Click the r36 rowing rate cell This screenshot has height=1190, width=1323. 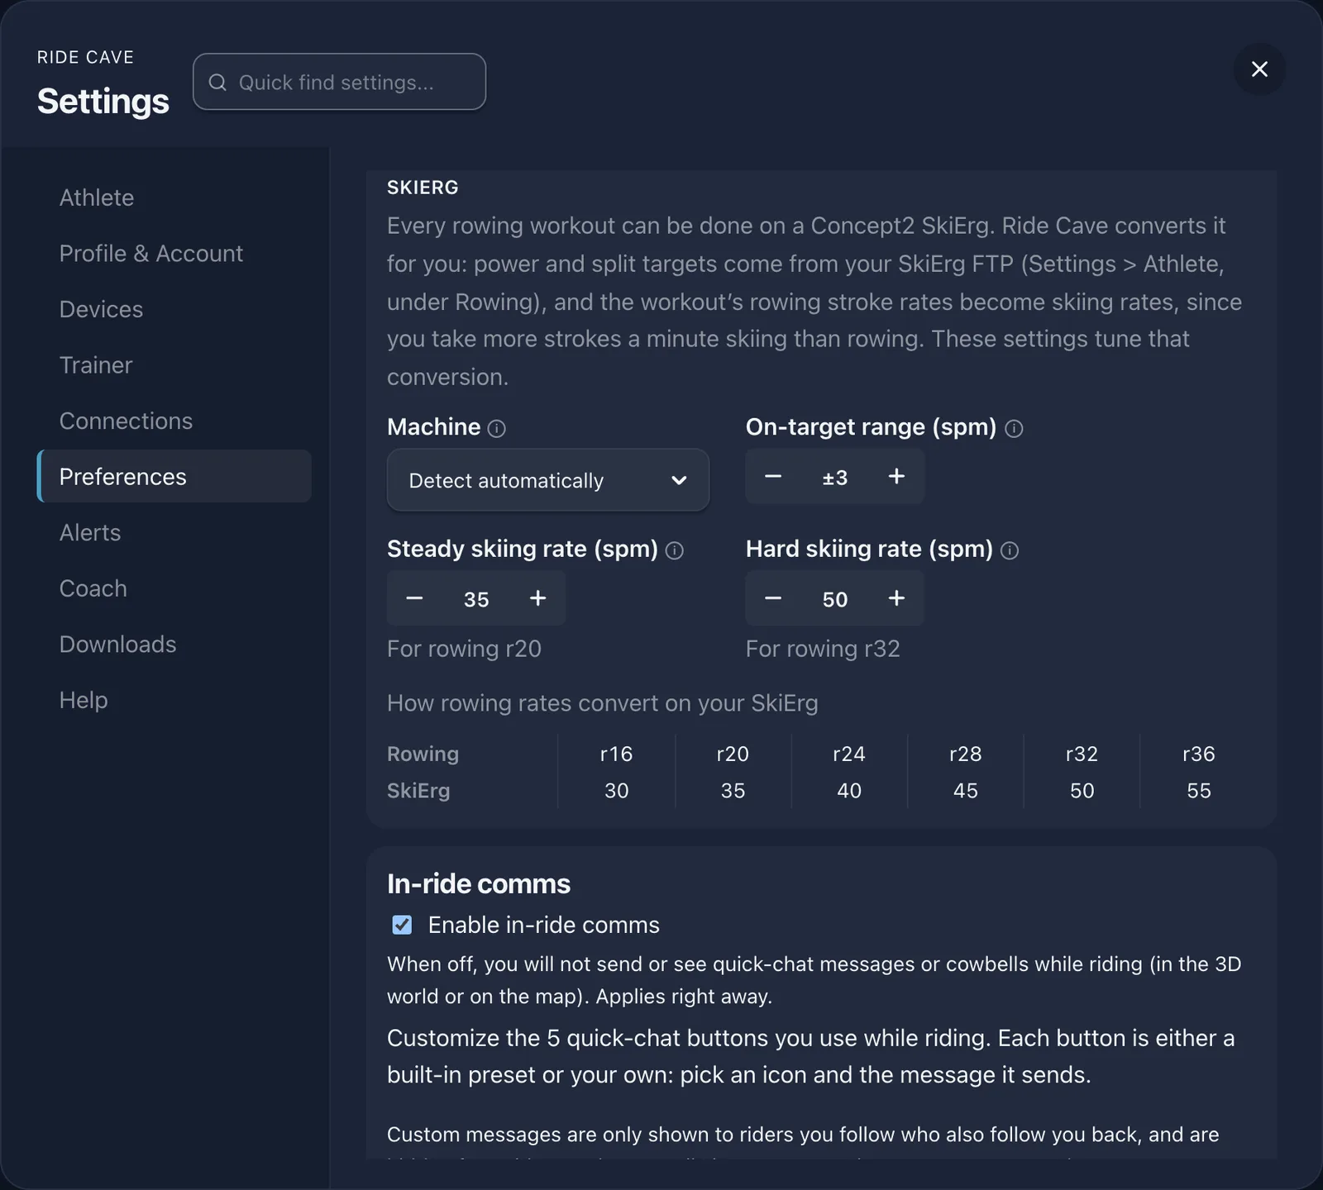(x=1199, y=754)
